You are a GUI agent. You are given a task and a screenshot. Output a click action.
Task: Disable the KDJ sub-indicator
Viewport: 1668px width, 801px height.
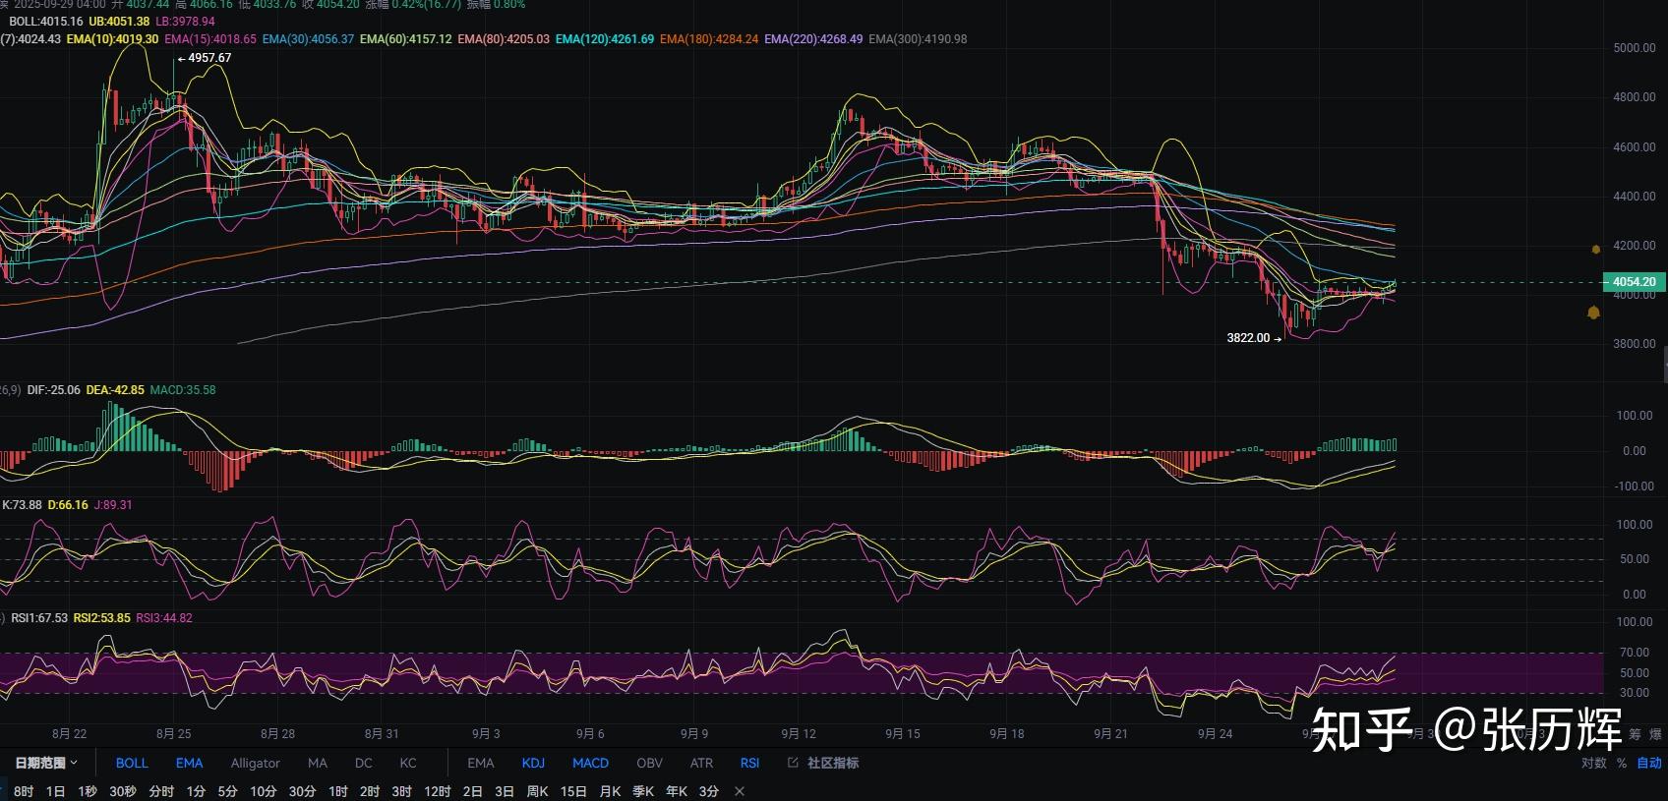(533, 763)
